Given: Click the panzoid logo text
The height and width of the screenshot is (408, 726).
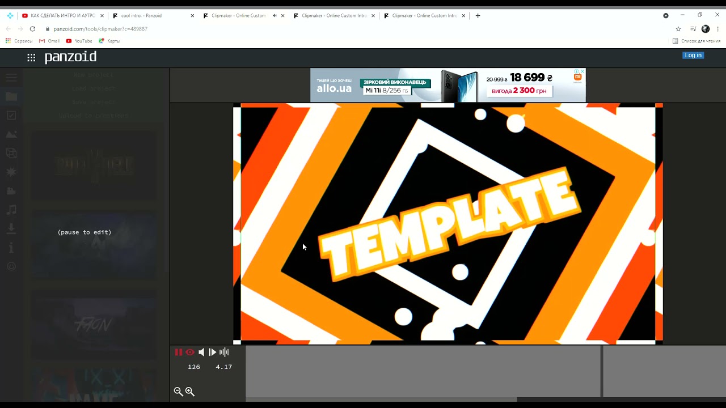Looking at the screenshot, I should [70, 57].
